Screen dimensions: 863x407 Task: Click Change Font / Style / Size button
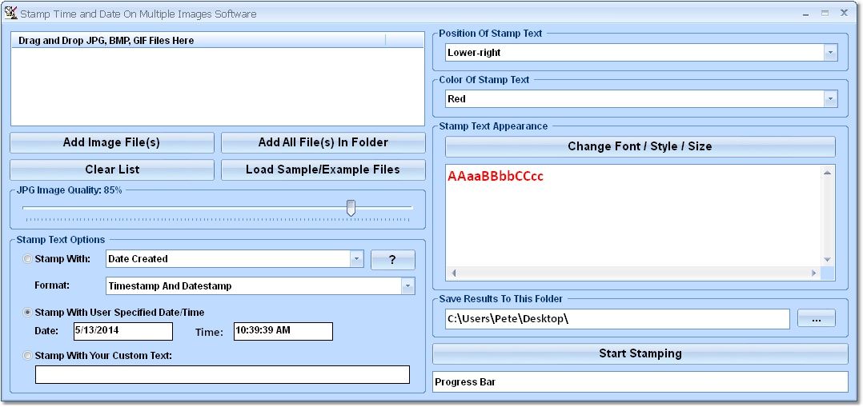click(x=640, y=147)
